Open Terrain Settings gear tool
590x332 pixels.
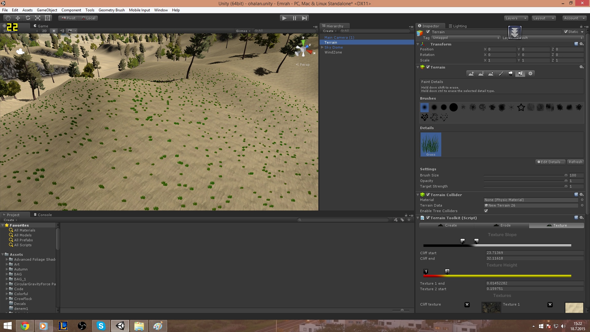pos(530,74)
